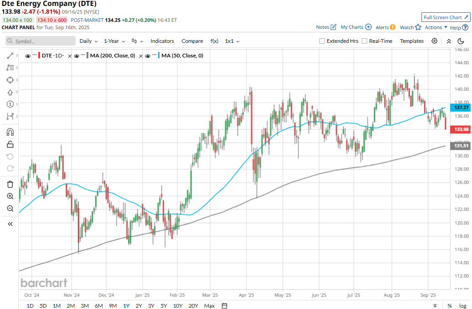Select the 20Y time range
The image size is (472, 309).
coord(193,306)
